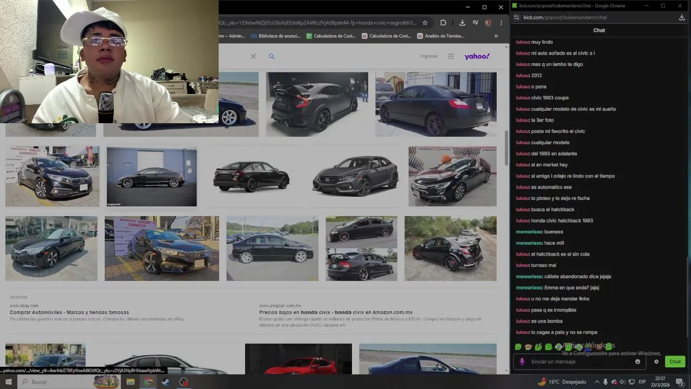Open the Windows Start menu

(8, 382)
